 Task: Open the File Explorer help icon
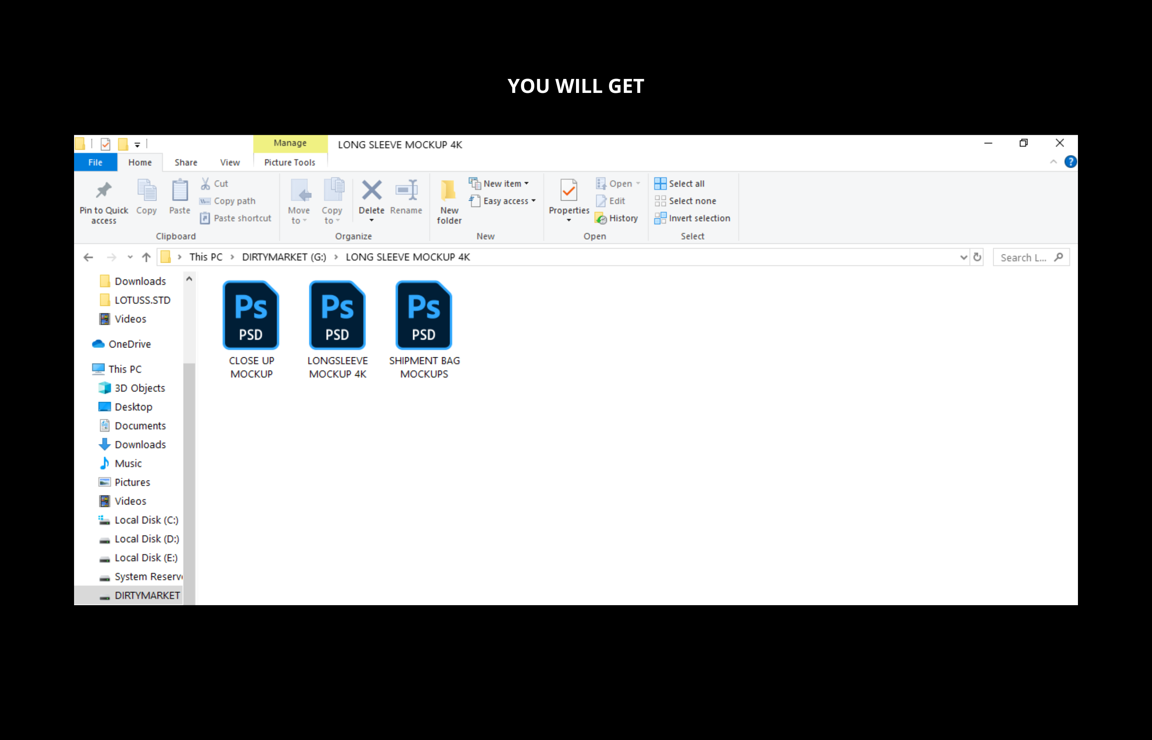tap(1070, 162)
